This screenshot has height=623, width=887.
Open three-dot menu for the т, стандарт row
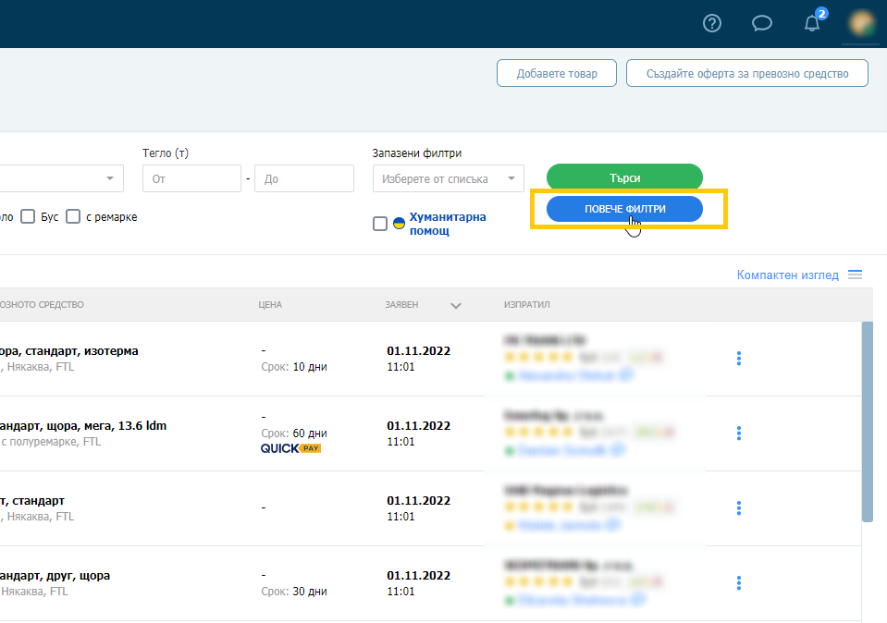[739, 508]
